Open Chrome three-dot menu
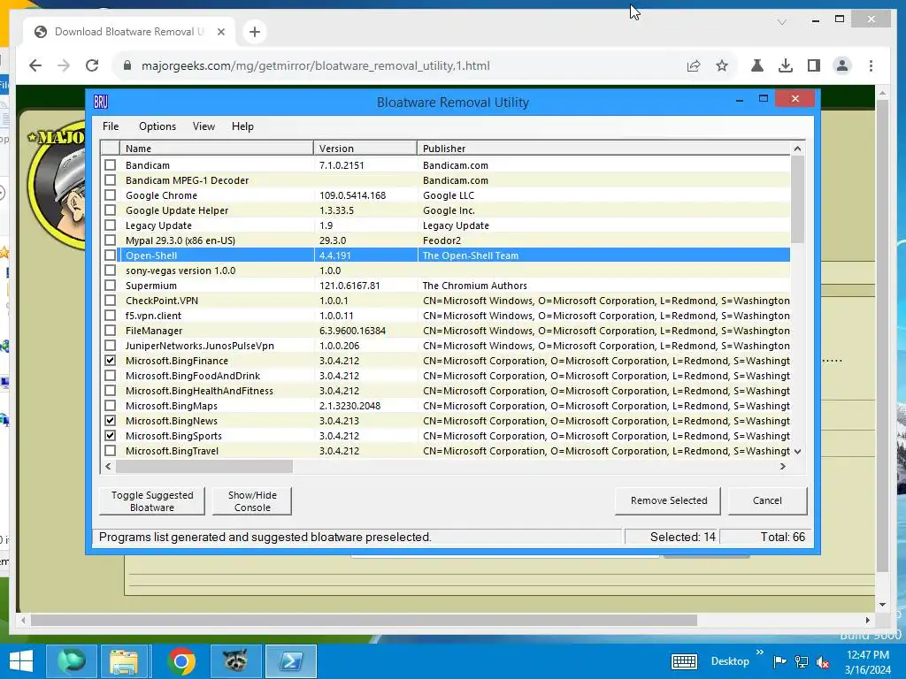Screen dimensions: 906x679 coord(871,65)
